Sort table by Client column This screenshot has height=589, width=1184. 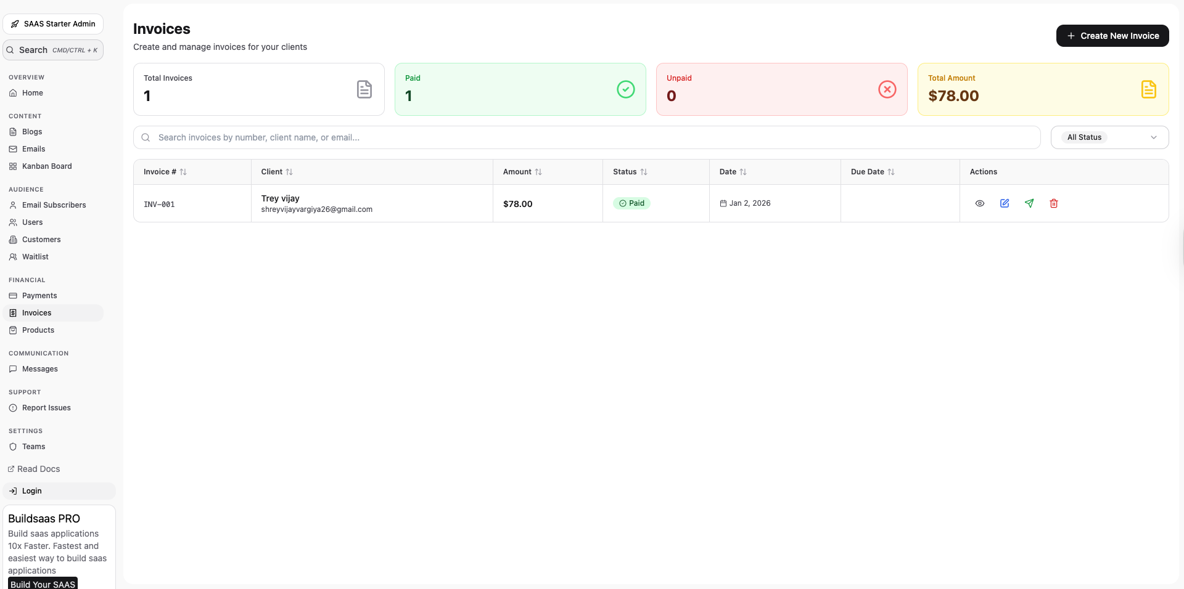click(x=289, y=172)
